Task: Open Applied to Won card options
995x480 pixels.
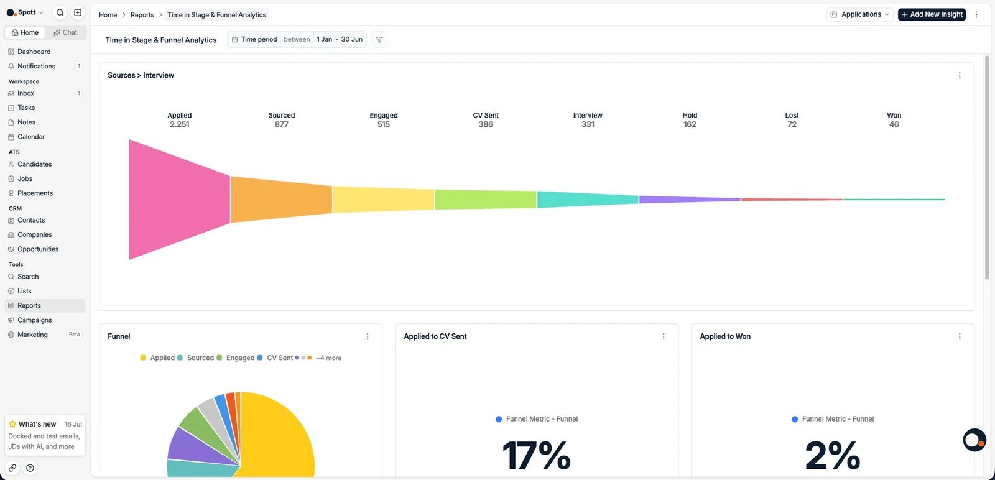Action: (960, 336)
